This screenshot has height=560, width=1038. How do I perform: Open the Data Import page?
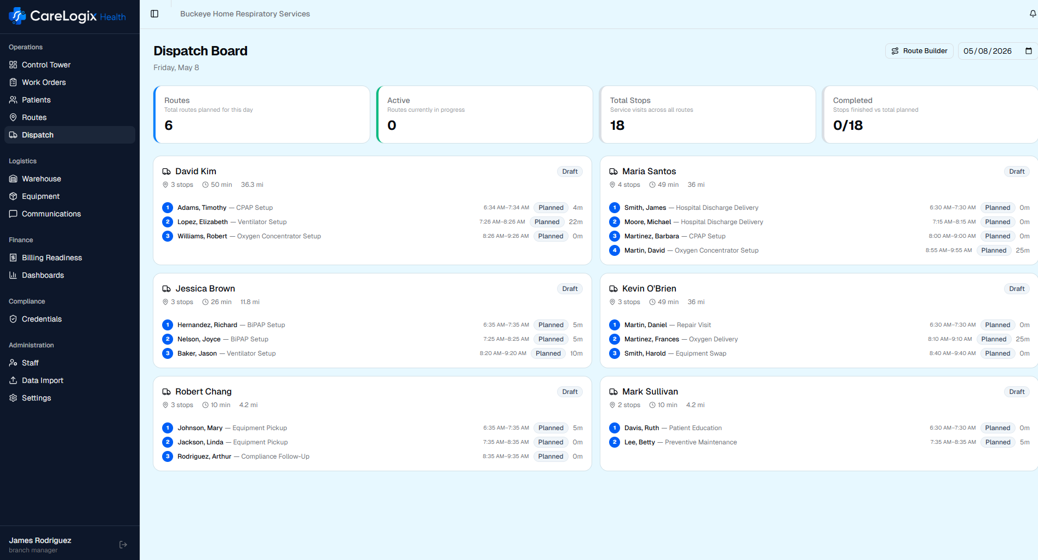coord(70,380)
